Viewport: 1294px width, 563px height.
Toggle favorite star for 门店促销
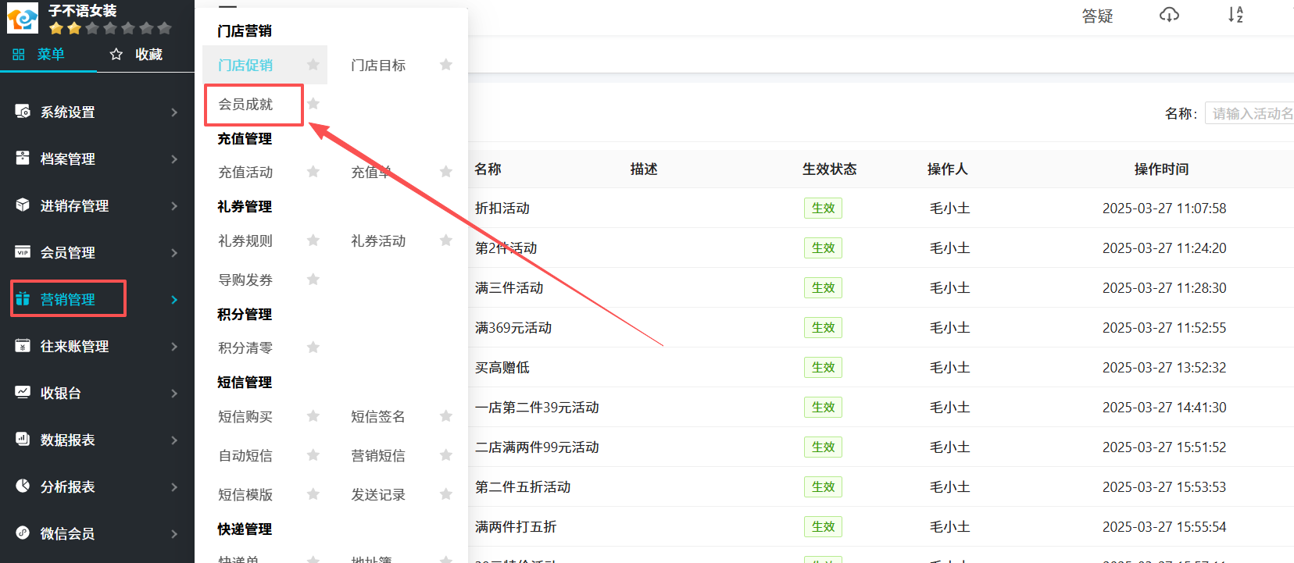(313, 65)
